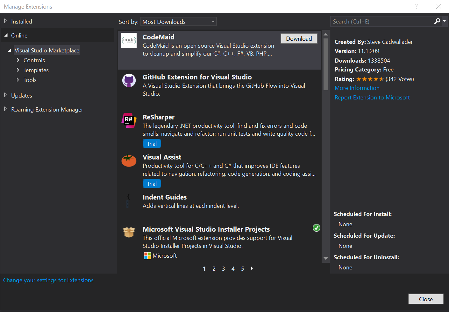This screenshot has height=312, width=449.
Task: Click the scrollbar up arrow
Action: [326, 34]
